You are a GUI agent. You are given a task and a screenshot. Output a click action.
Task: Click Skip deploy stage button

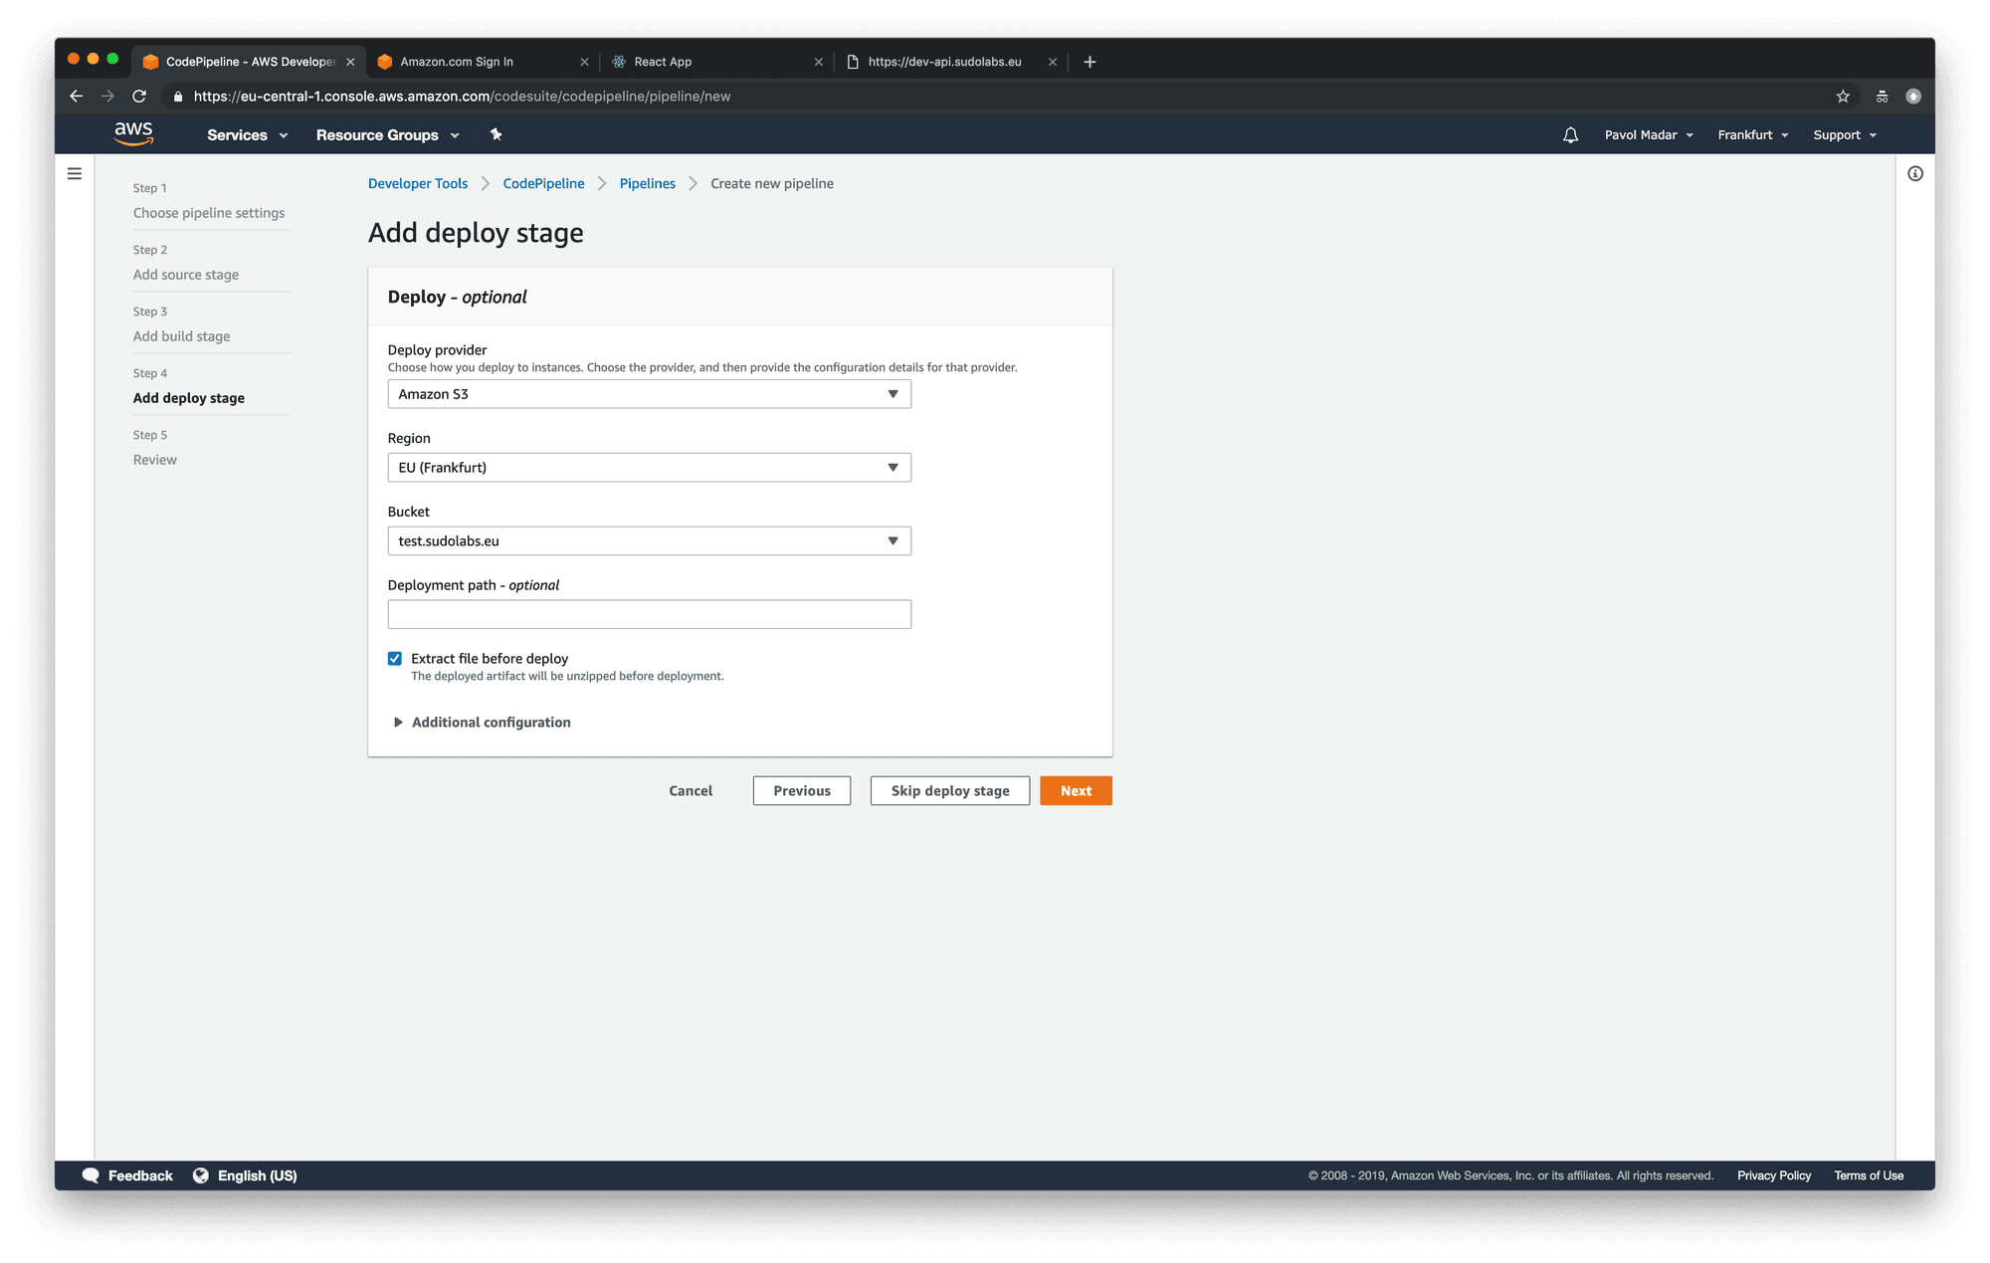coord(950,790)
